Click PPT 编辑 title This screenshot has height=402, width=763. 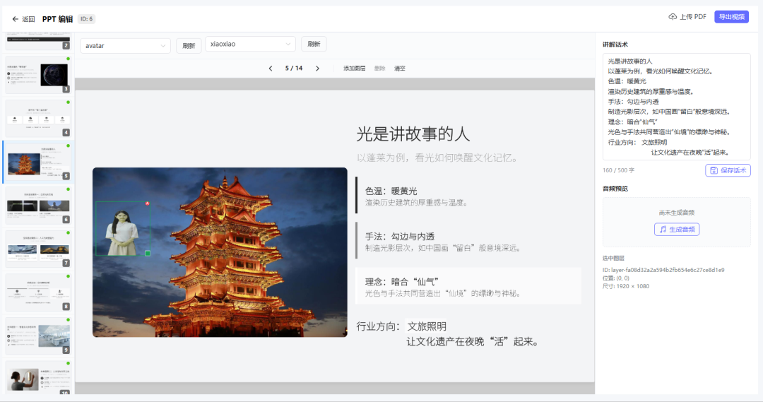pos(57,19)
